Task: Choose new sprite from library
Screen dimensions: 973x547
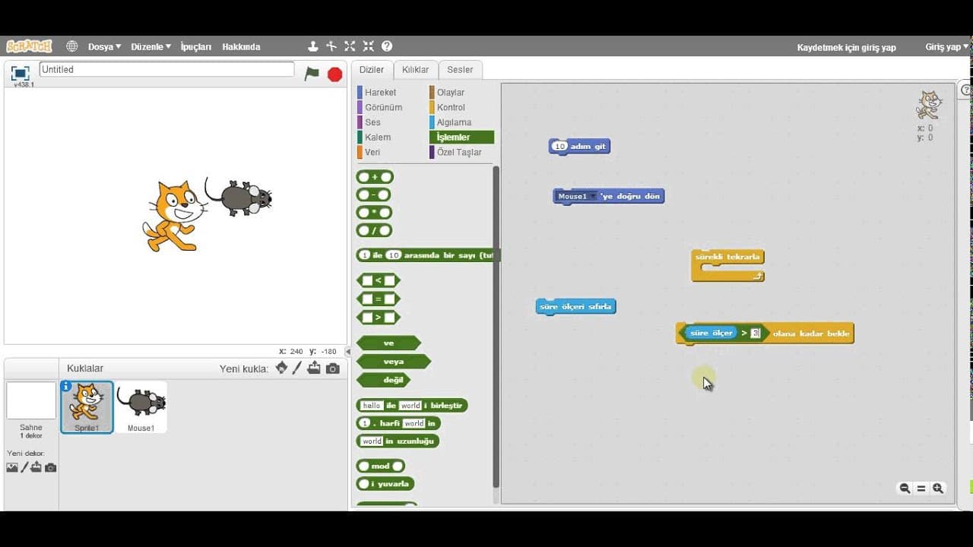Action: point(281,368)
